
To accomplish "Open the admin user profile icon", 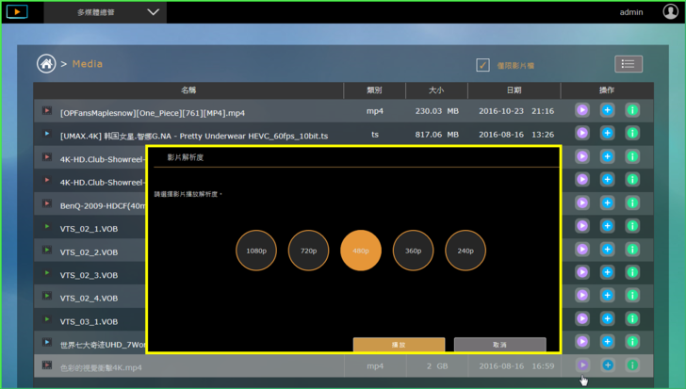I will (x=670, y=12).
